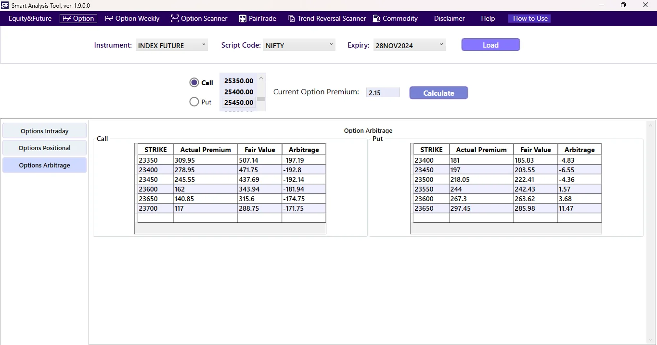Open the Option Weekly chart icon
The height and width of the screenshot is (345, 657).
[108, 18]
